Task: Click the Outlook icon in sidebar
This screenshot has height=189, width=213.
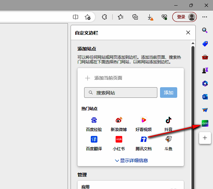Action: click(205, 97)
